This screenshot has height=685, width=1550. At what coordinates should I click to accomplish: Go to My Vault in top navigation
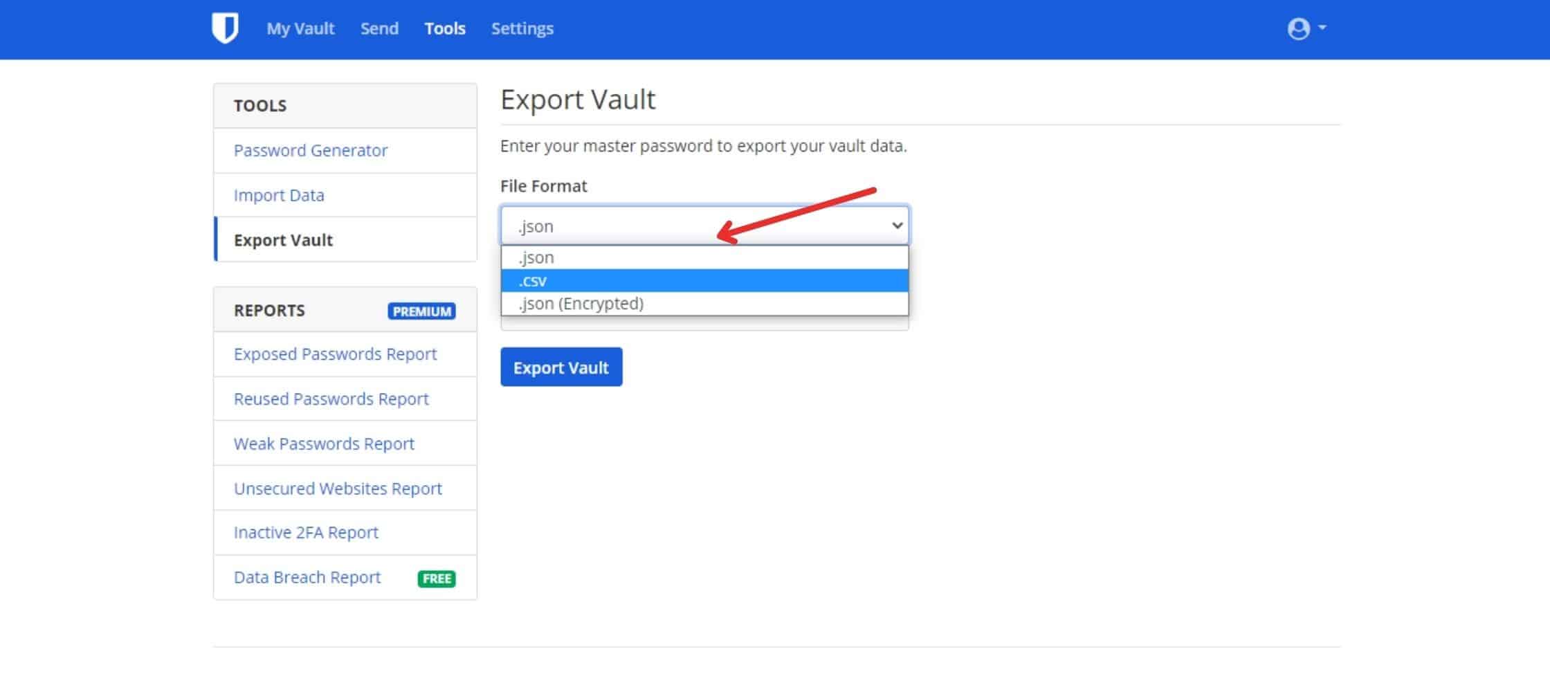click(x=300, y=28)
